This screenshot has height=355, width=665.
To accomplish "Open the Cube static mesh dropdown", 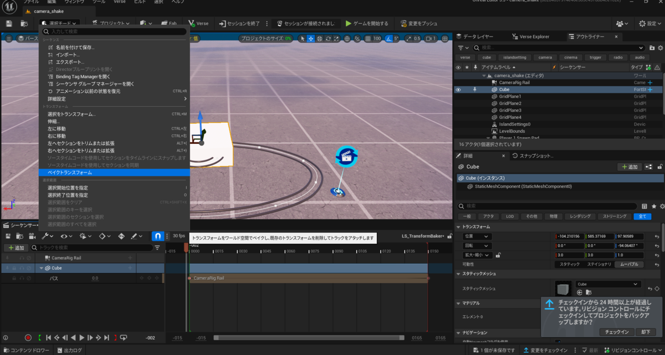I will (x=608, y=284).
